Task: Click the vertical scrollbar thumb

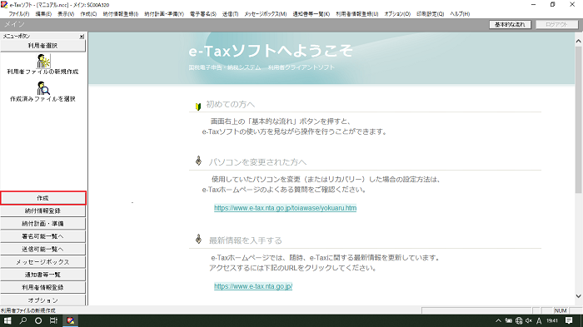Action: pos(579,119)
